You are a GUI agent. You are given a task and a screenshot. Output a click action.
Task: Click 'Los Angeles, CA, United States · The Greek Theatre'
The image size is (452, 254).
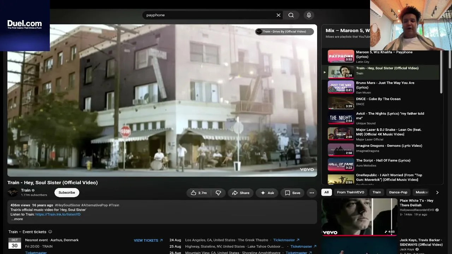(x=227, y=240)
